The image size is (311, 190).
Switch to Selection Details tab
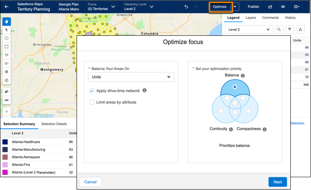tap(54, 124)
